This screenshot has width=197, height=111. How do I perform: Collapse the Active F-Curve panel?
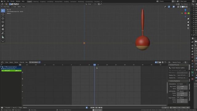(169, 65)
